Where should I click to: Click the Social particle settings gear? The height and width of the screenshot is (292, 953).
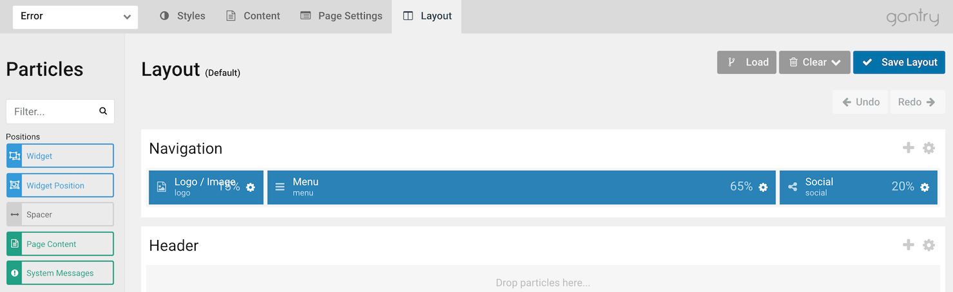(925, 187)
